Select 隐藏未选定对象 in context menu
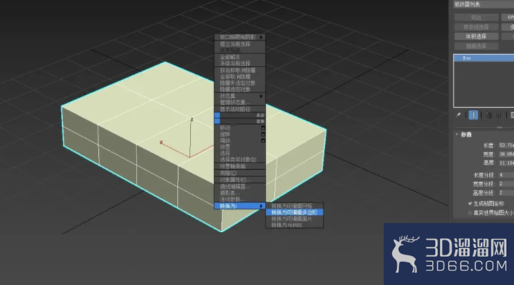514x285 pixels. tap(240, 83)
